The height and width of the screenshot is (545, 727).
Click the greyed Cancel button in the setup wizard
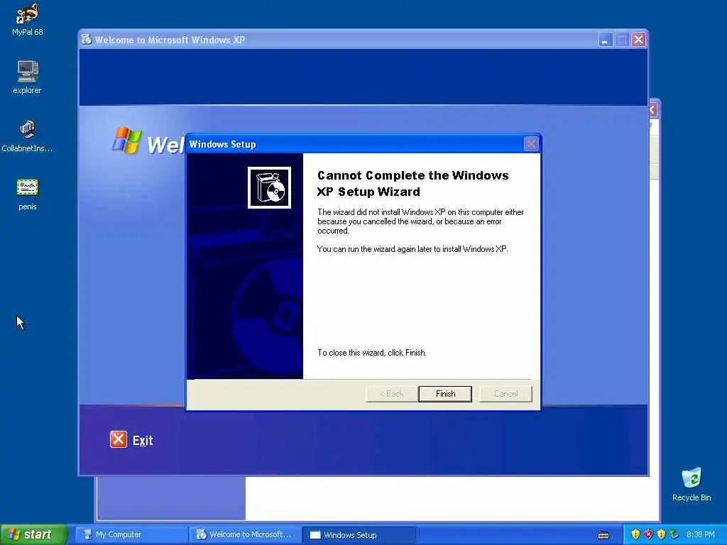pyautogui.click(x=505, y=394)
